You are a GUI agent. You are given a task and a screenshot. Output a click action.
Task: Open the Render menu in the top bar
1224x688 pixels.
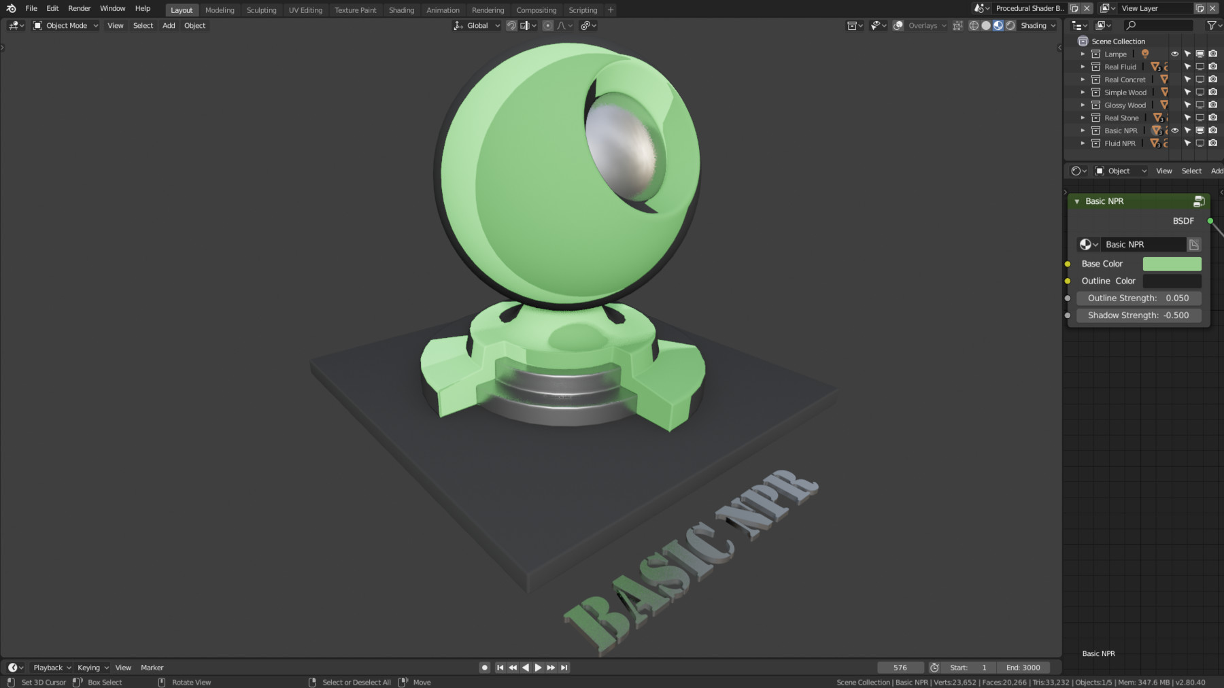pyautogui.click(x=78, y=8)
